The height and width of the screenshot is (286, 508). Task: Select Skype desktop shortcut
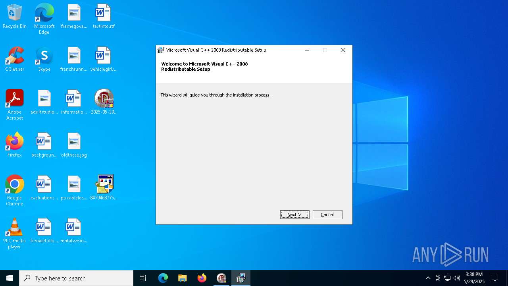[x=44, y=60]
